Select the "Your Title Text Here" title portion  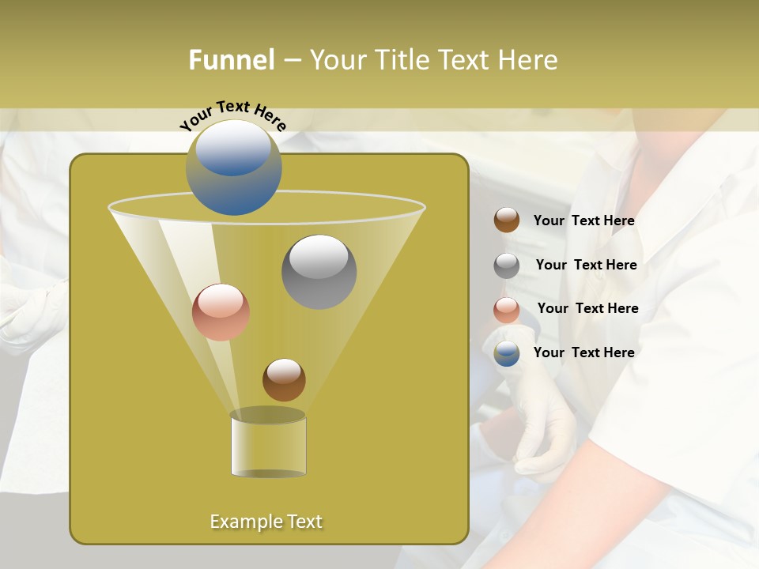pyautogui.click(x=433, y=60)
